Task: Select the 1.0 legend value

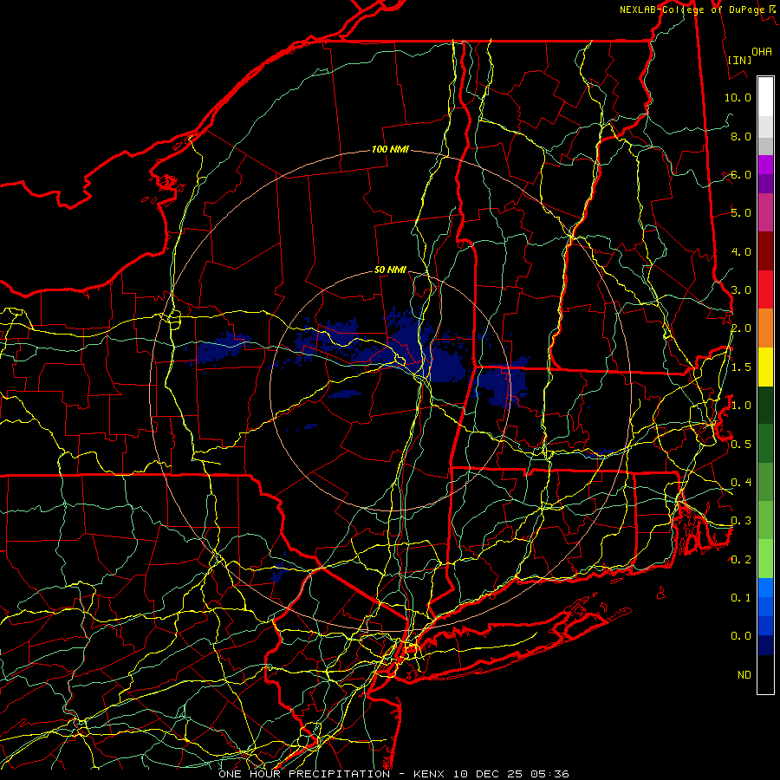Action: 741,406
